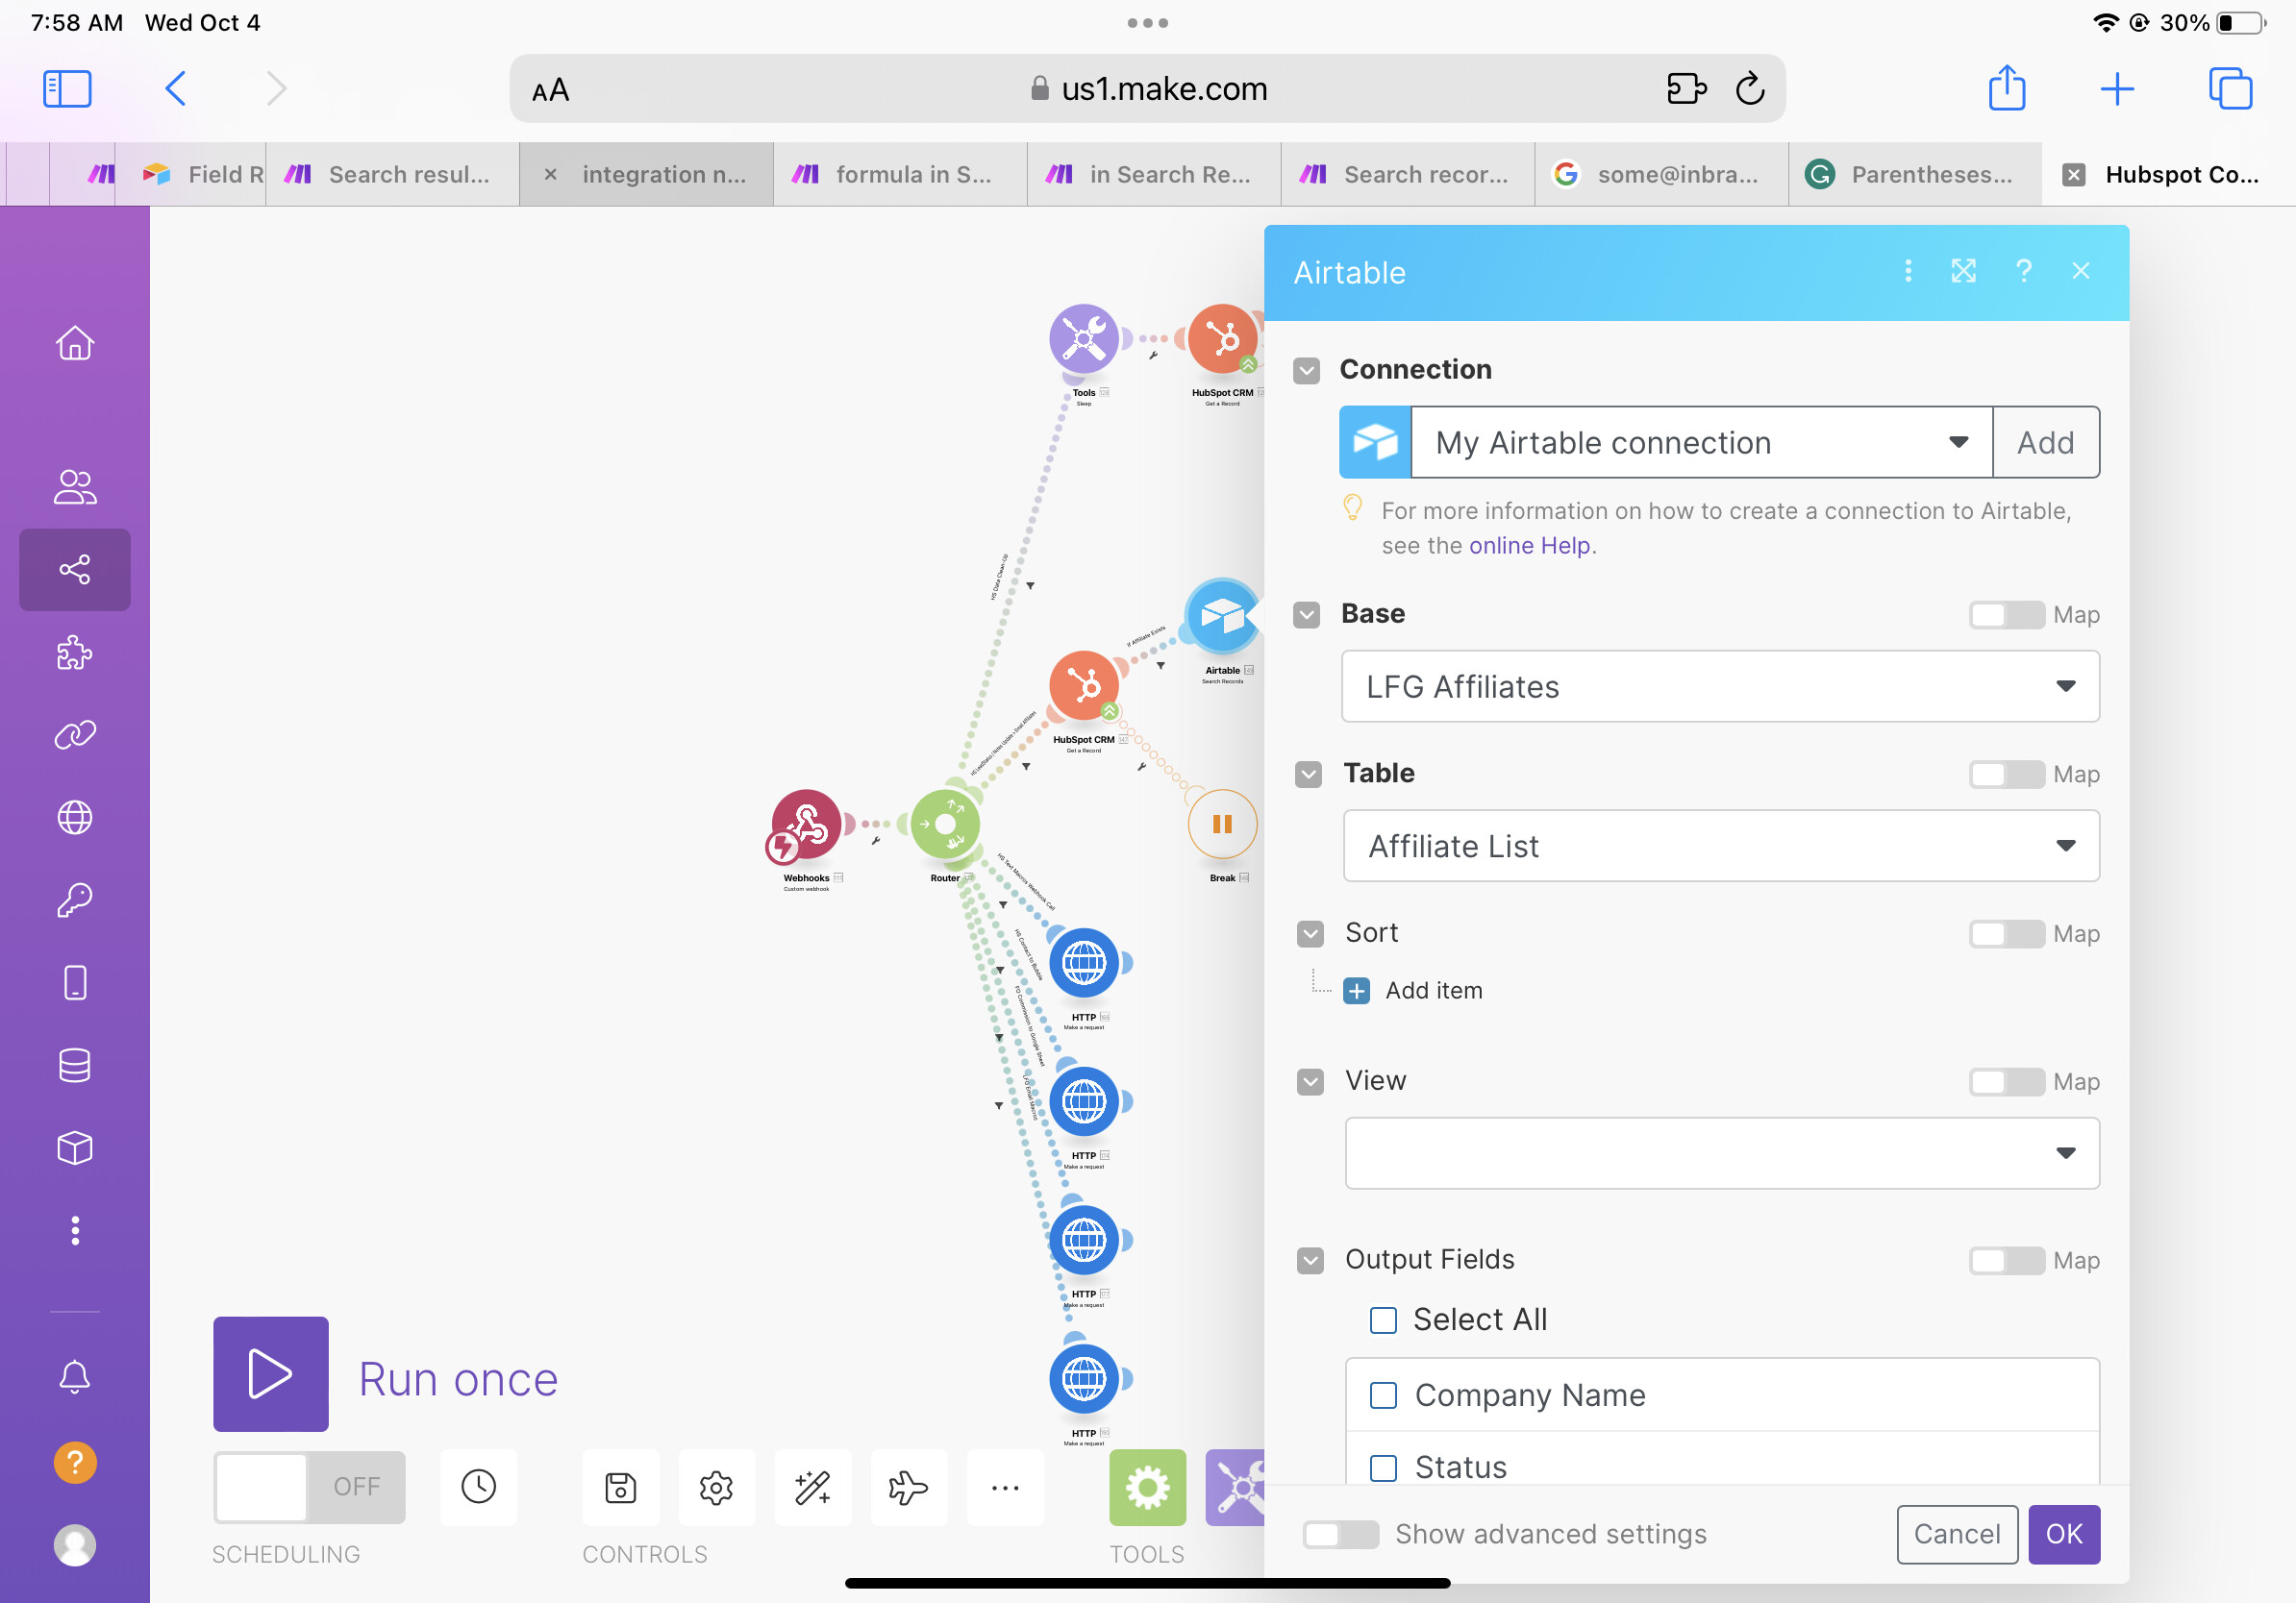
Task: Select the Router module on canvas
Action: coord(945,825)
